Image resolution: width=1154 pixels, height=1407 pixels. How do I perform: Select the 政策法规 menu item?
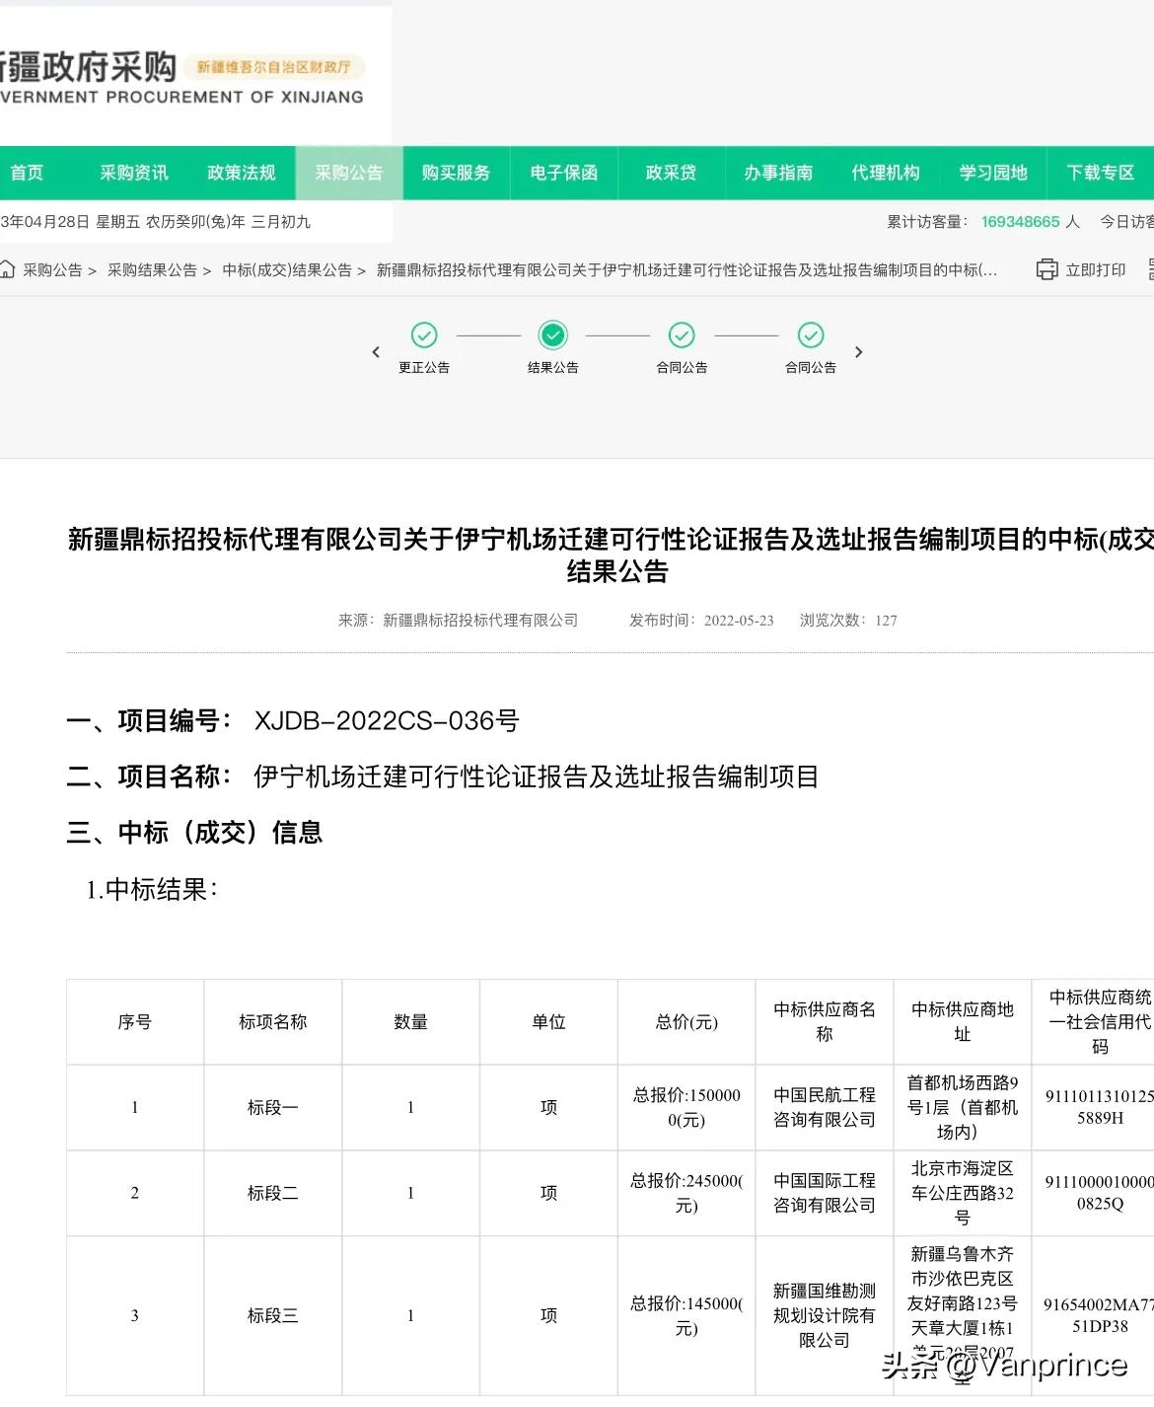[240, 173]
